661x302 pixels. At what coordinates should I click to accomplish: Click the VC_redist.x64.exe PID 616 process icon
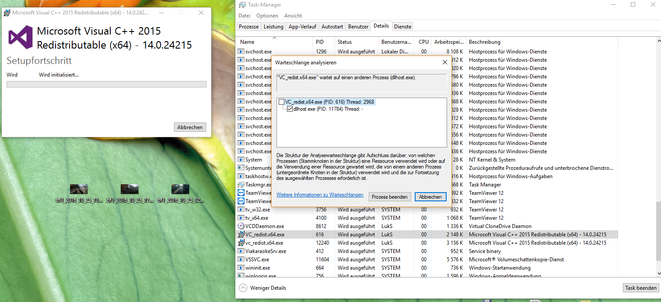pyautogui.click(x=241, y=235)
